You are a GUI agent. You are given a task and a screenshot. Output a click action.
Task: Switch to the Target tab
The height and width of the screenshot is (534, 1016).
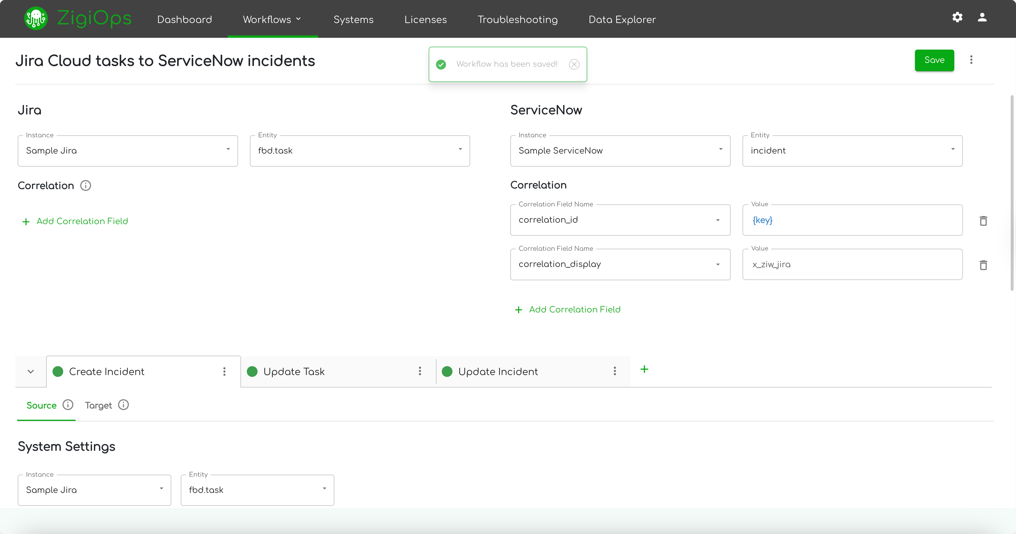pyautogui.click(x=99, y=406)
